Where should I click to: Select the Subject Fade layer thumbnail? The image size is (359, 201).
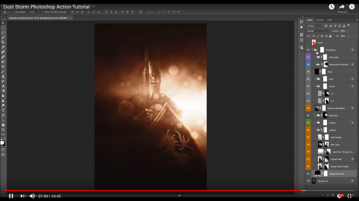point(320,159)
